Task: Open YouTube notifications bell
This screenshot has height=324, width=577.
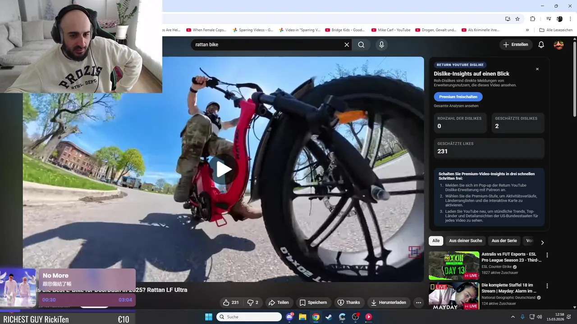Action: tap(541, 45)
